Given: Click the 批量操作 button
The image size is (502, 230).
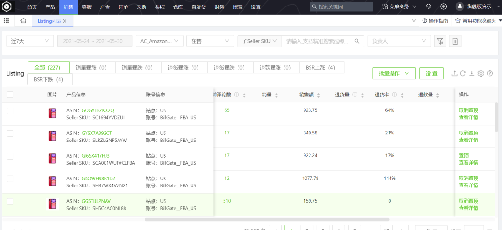Looking at the screenshot, I should [393, 73].
